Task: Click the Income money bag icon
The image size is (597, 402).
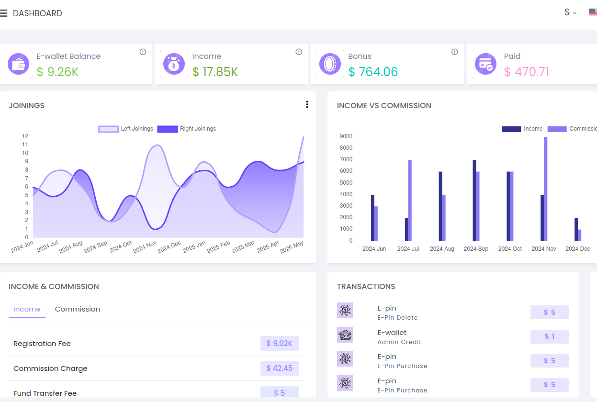Action: click(174, 64)
